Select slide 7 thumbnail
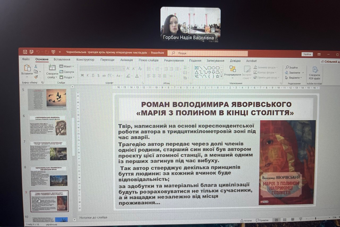This screenshot has width=340, height=227. 48,151
